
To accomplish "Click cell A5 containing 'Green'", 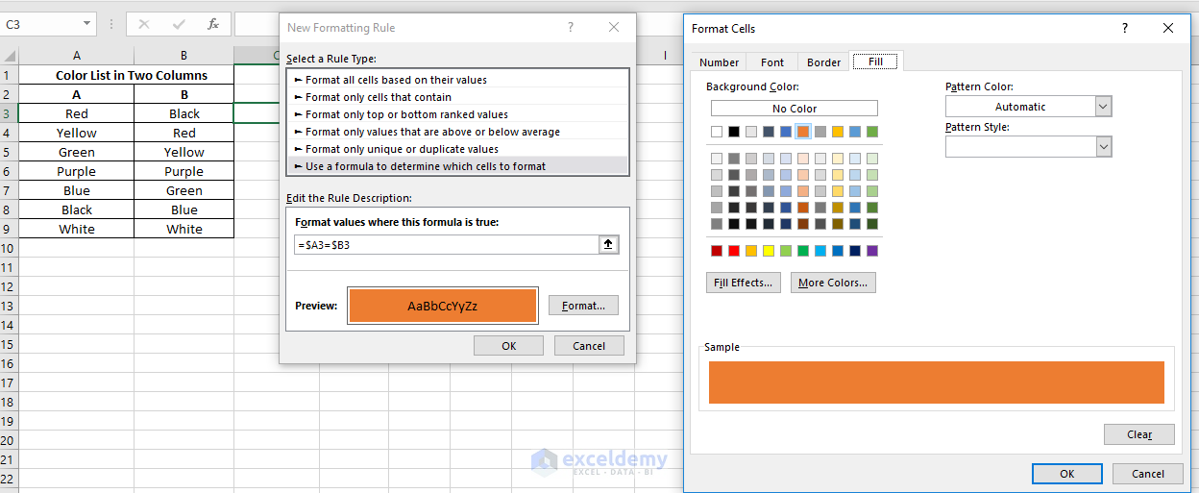I will point(77,152).
